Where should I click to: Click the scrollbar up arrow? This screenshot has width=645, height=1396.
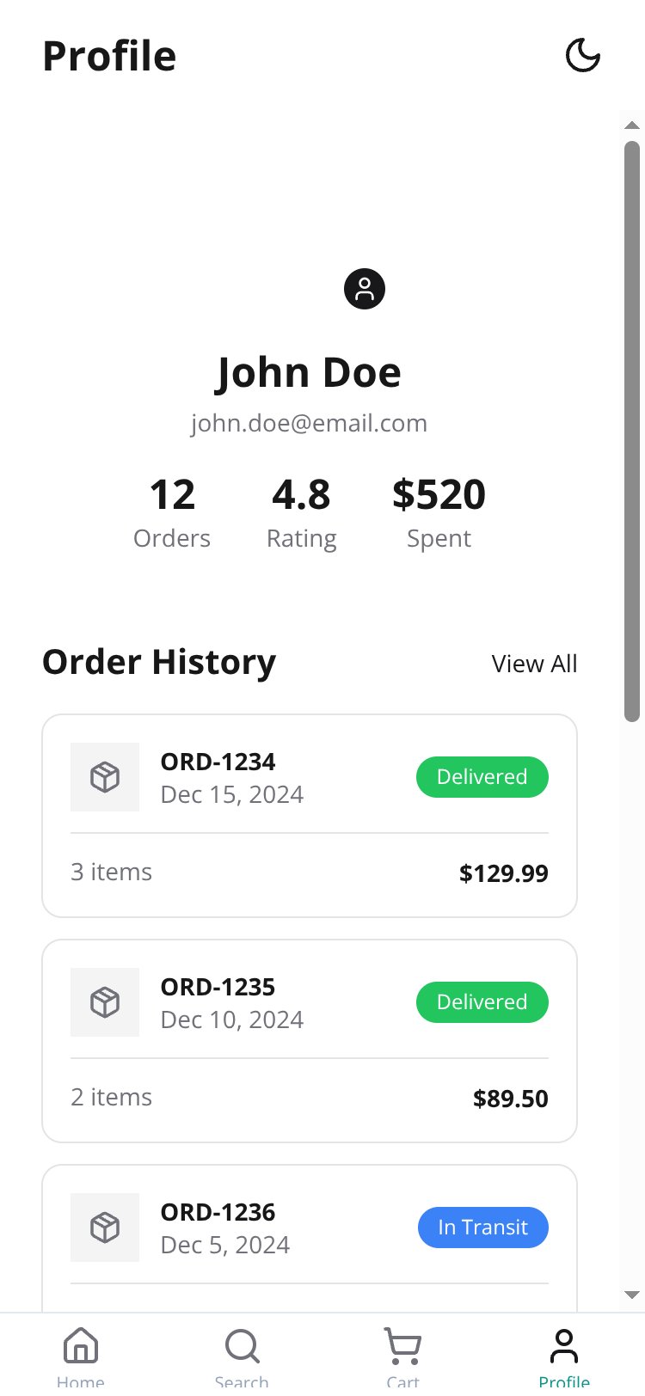pos(632,126)
